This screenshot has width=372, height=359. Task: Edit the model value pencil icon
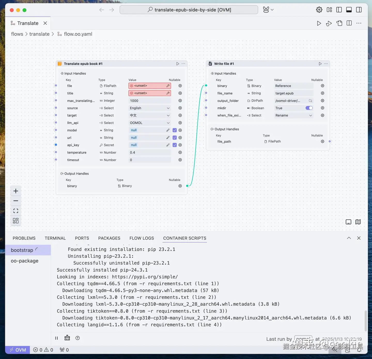[168, 130]
